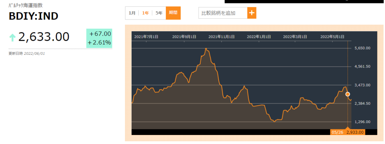Click the 2022年3月1日 date axis label

pyautogui.click(x=295, y=37)
